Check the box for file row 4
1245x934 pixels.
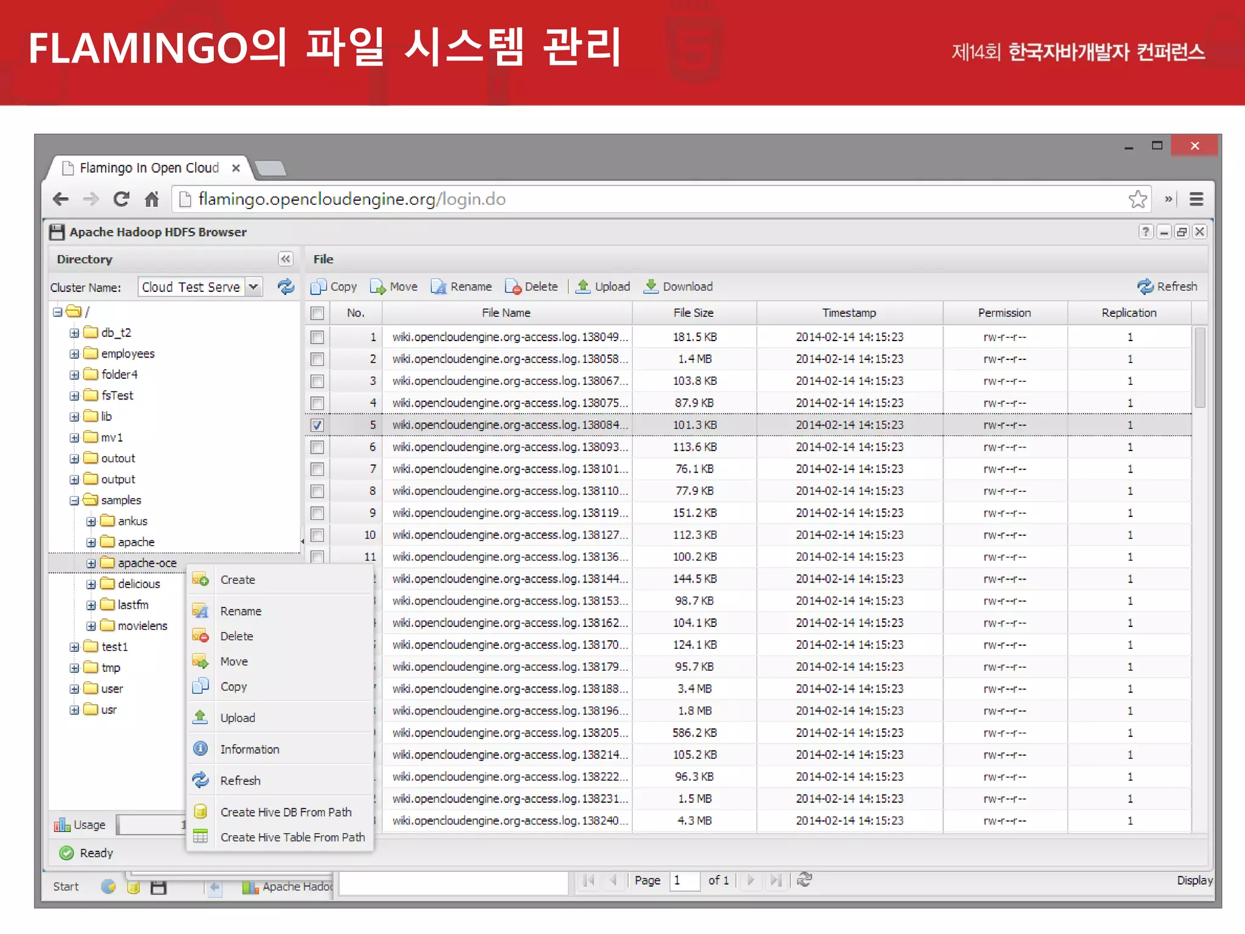[317, 403]
